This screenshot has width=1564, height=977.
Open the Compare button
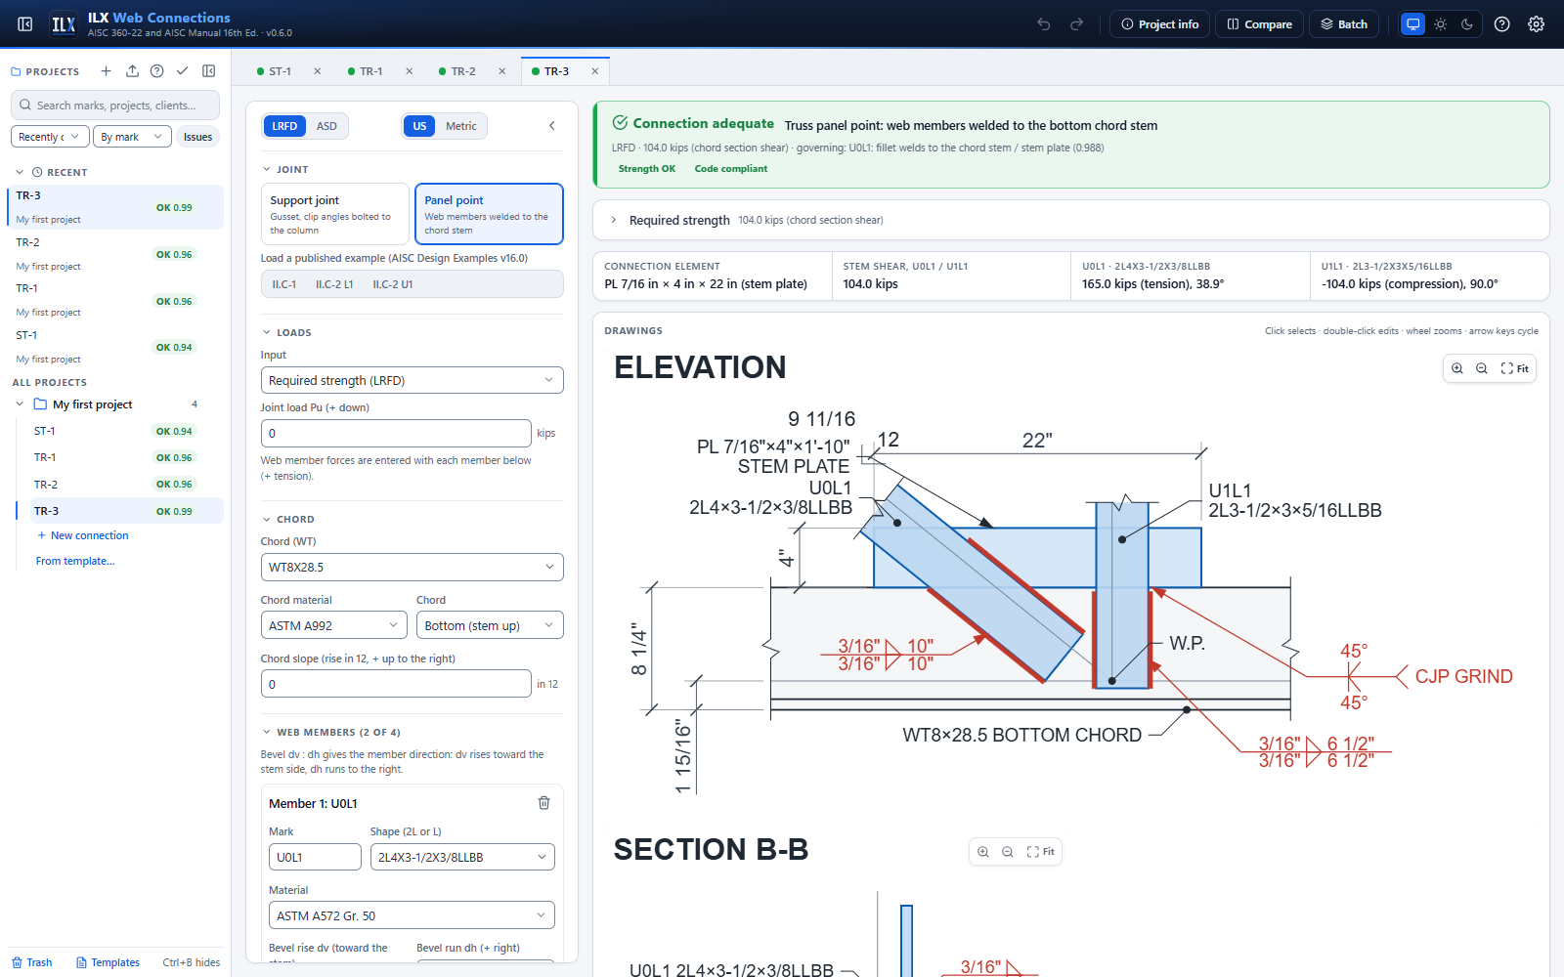click(1259, 24)
